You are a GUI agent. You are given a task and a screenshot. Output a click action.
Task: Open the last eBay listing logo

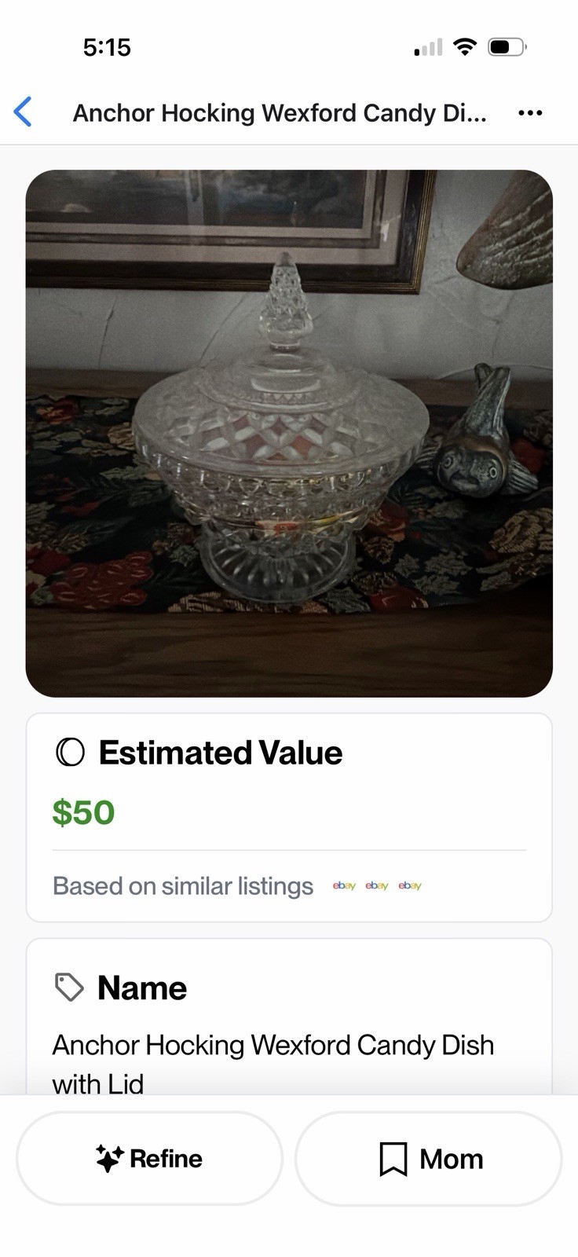(x=410, y=886)
